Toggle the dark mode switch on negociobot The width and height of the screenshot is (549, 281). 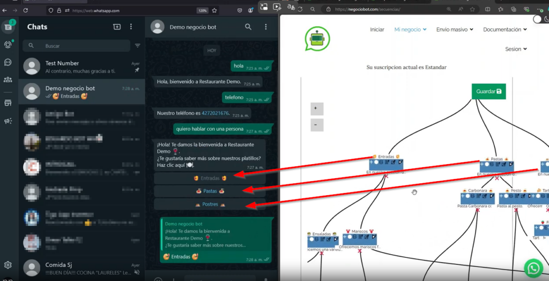540,19
